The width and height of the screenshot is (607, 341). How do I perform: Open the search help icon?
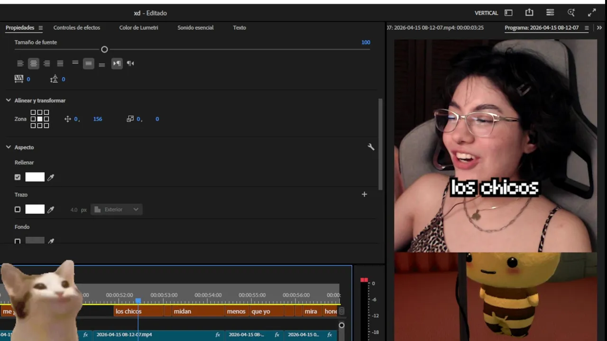tap(571, 13)
